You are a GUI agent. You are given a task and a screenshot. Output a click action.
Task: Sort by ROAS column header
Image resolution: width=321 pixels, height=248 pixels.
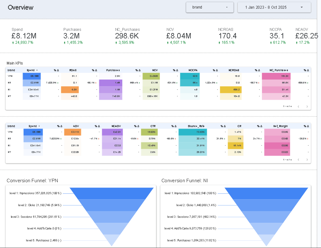(x=73, y=70)
